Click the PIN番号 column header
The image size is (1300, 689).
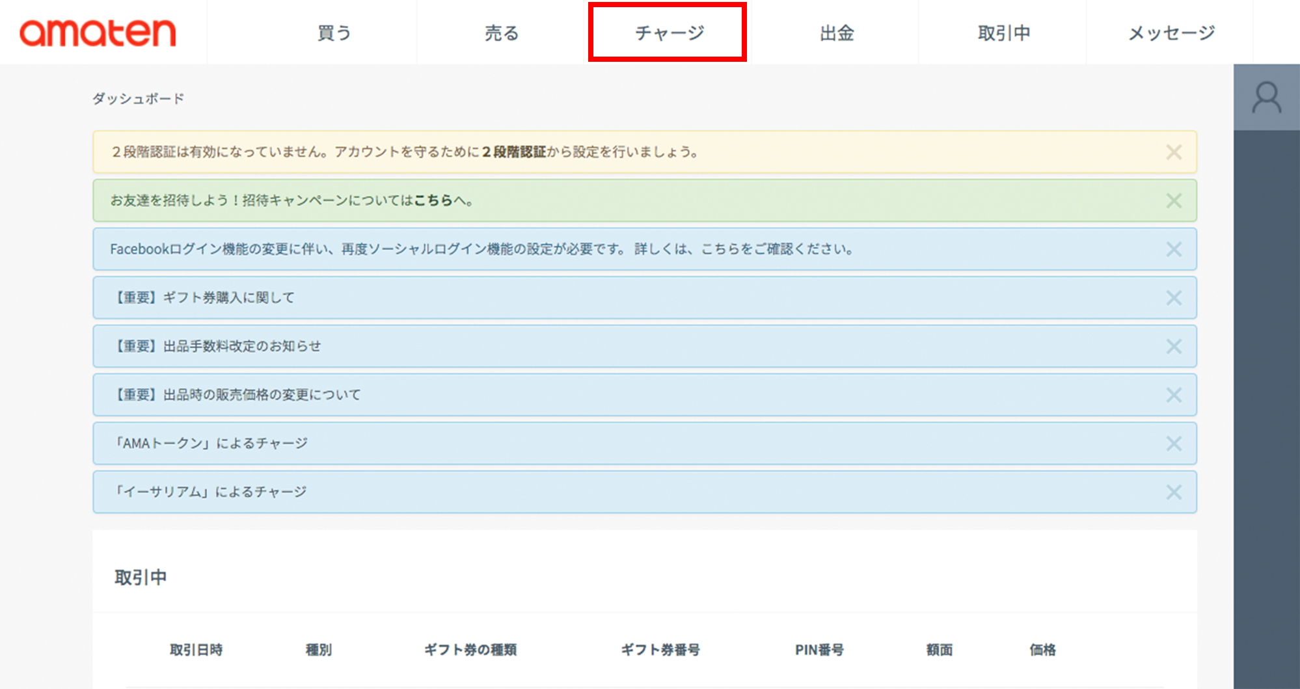[819, 650]
